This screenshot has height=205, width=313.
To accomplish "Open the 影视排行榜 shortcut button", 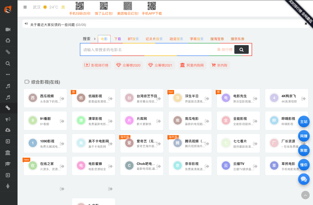I will click(x=97, y=65).
